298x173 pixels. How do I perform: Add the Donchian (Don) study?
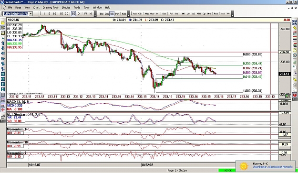pyautogui.click(x=107, y=14)
